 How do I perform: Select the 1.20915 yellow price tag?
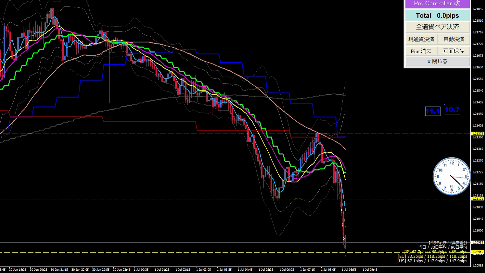[x=478, y=252]
